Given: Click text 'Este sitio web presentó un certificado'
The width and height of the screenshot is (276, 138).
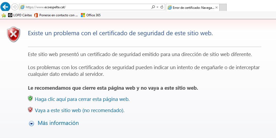Looking at the screenshot, I should pyautogui.click(x=140, y=54).
